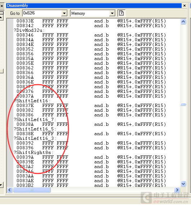
Task: Click the Go to address input field
Action: tap(42, 13)
